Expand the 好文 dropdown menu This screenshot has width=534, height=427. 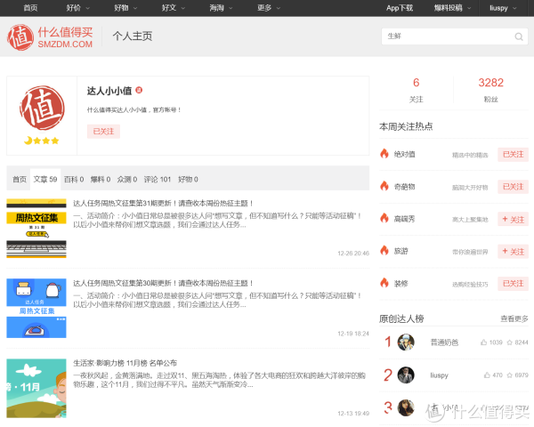point(173,8)
